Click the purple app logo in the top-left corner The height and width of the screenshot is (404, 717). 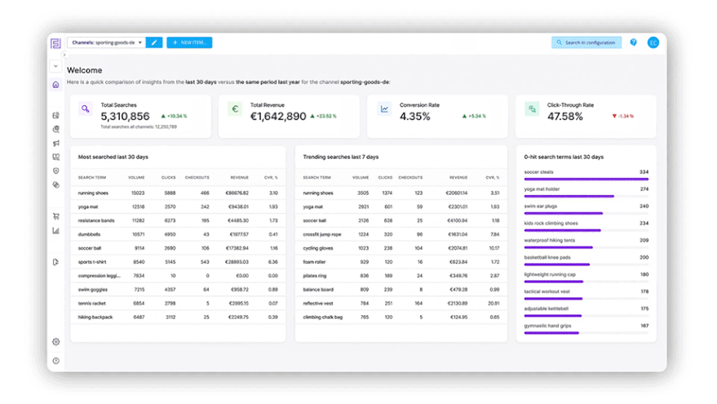(55, 43)
